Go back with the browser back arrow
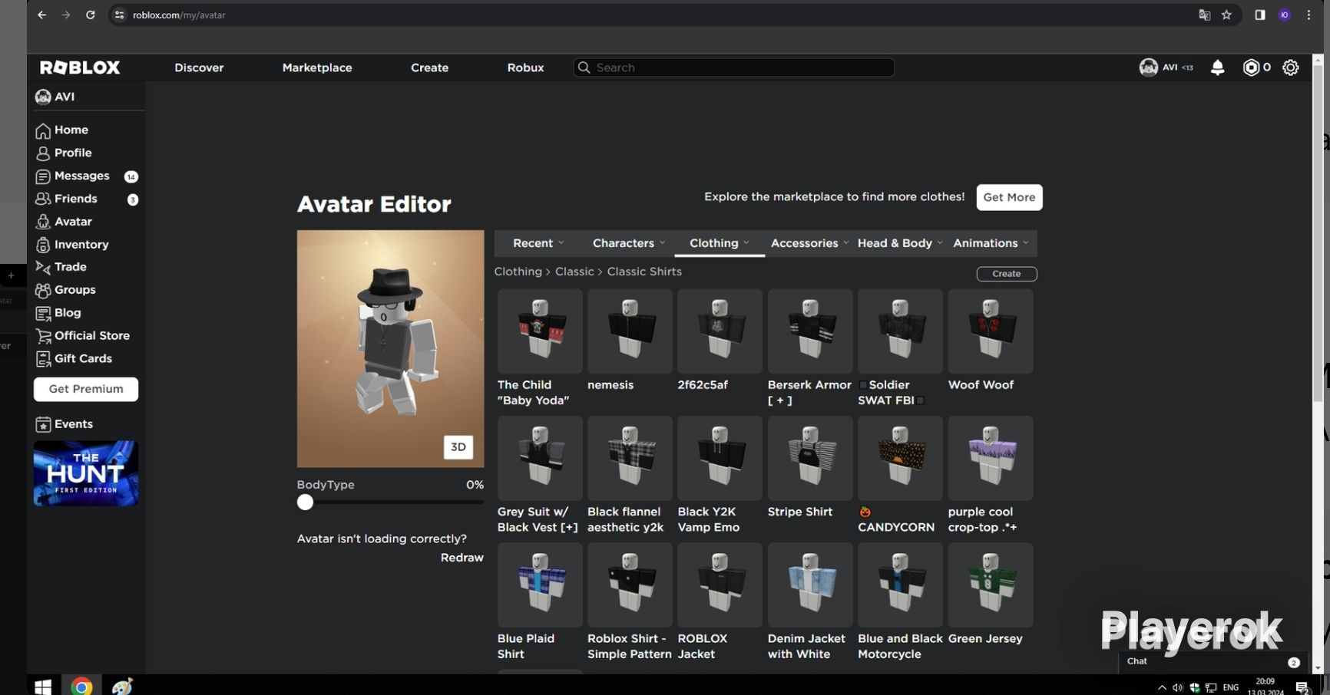 click(x=41, y=15)
